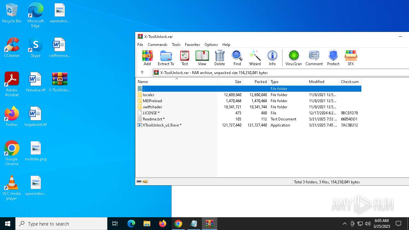This screenshot has height=230, width=409.
Task: Select the hugebuild.rtf desktop file
Action: (x=35, y=117)
